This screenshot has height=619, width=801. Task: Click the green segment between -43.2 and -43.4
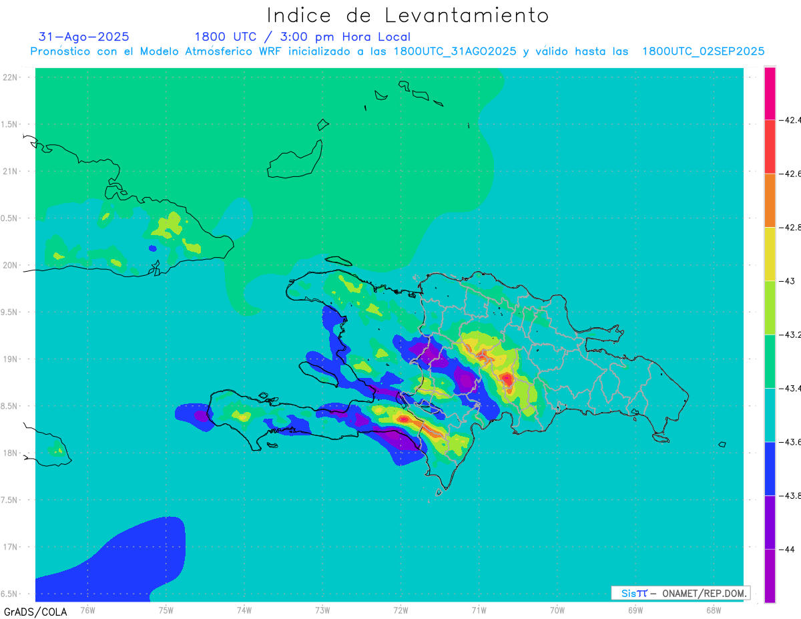click(770, 361)
